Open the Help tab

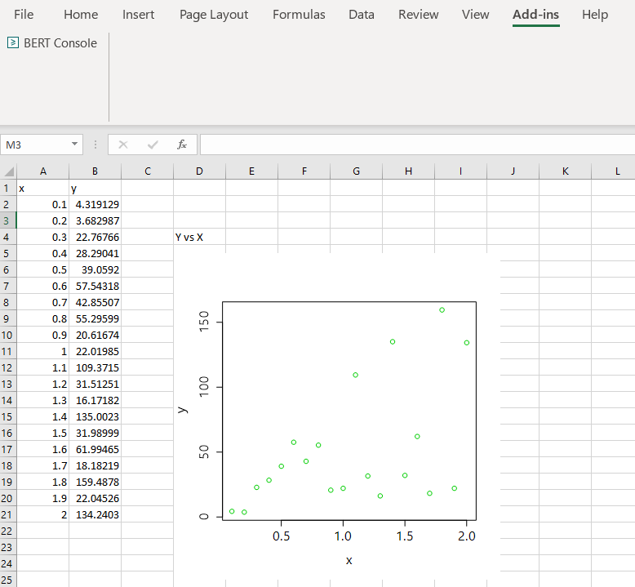point(595,15)
